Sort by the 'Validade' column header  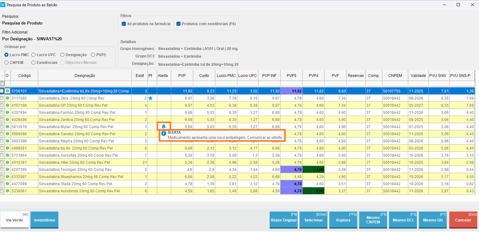point(418,76)
